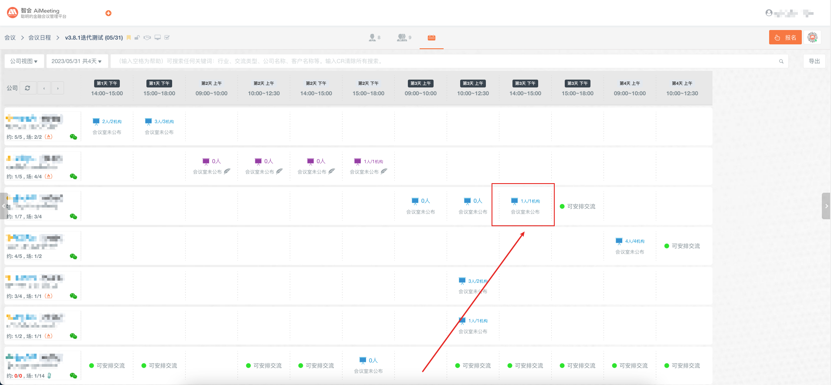Click the 约: 1/7 , 场: 3/4 stats text

24,217
